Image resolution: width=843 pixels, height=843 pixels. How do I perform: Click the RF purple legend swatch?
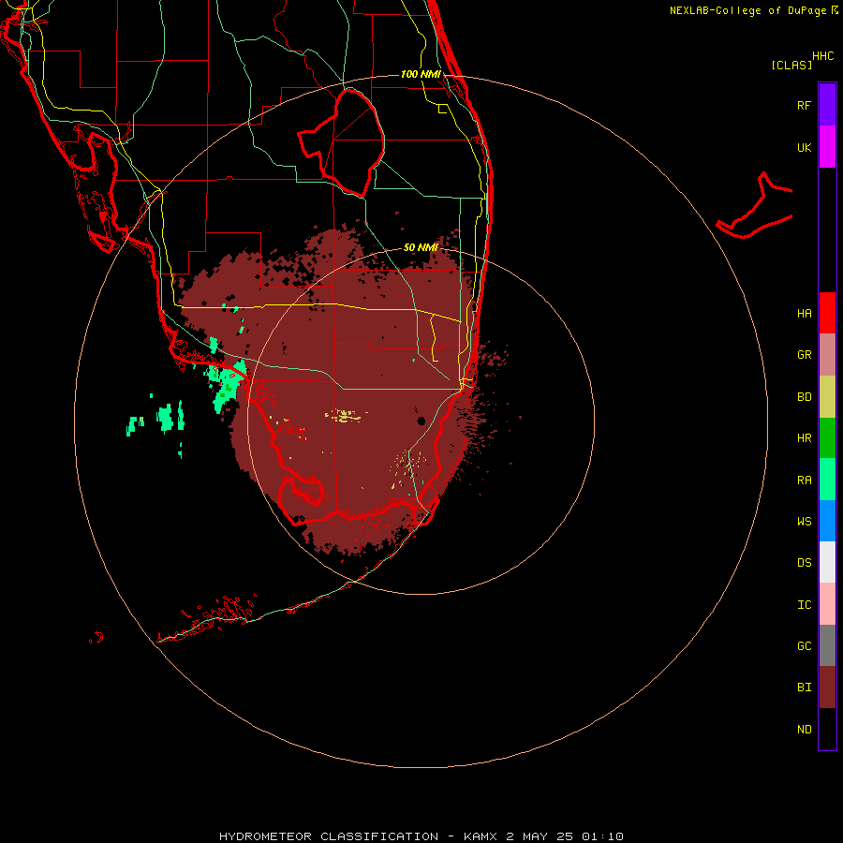pos(827,105)
